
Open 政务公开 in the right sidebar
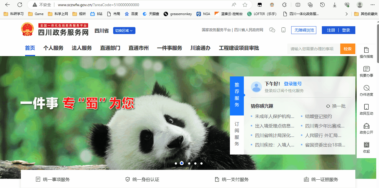[366, 128]
